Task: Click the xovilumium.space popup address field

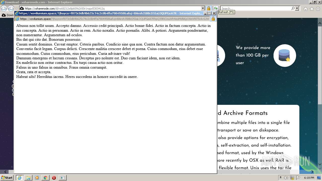Action: coord(112,19)
